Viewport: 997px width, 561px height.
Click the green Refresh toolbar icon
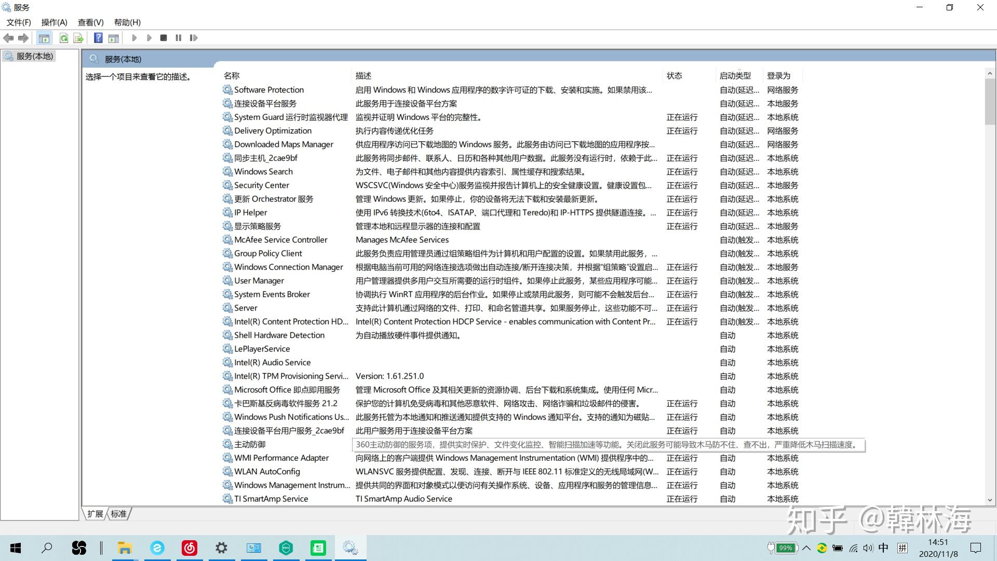coord(63,38)
